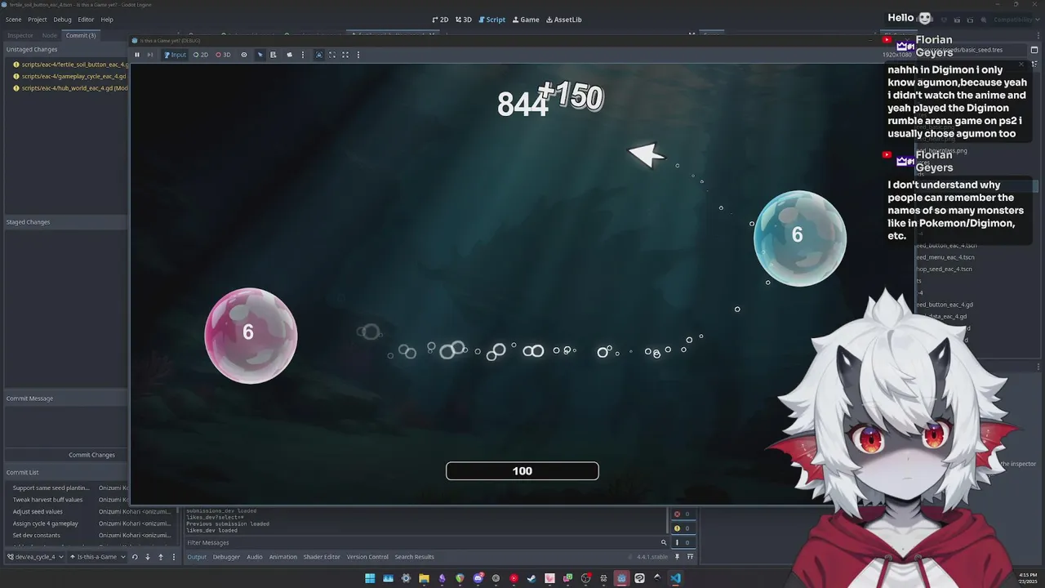The height and width of the screenshot is (588, 1045).
Task: Switch to the Inspector dock tab
Action: pyautogui.click(x=20, y=35)
